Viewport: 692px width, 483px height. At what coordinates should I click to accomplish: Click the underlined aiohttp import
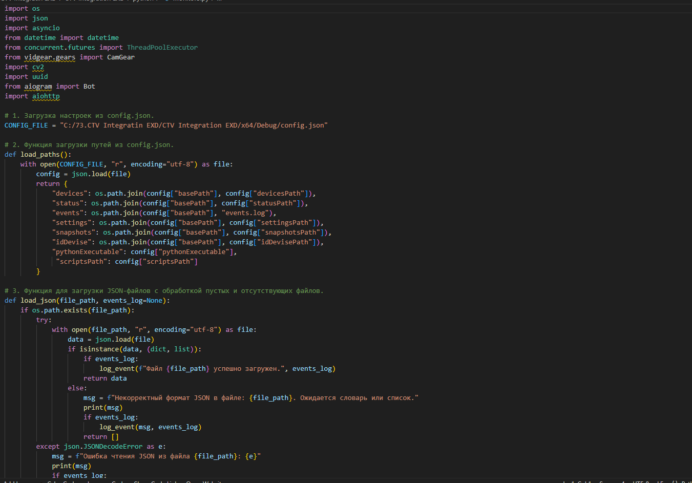point(46,96)
